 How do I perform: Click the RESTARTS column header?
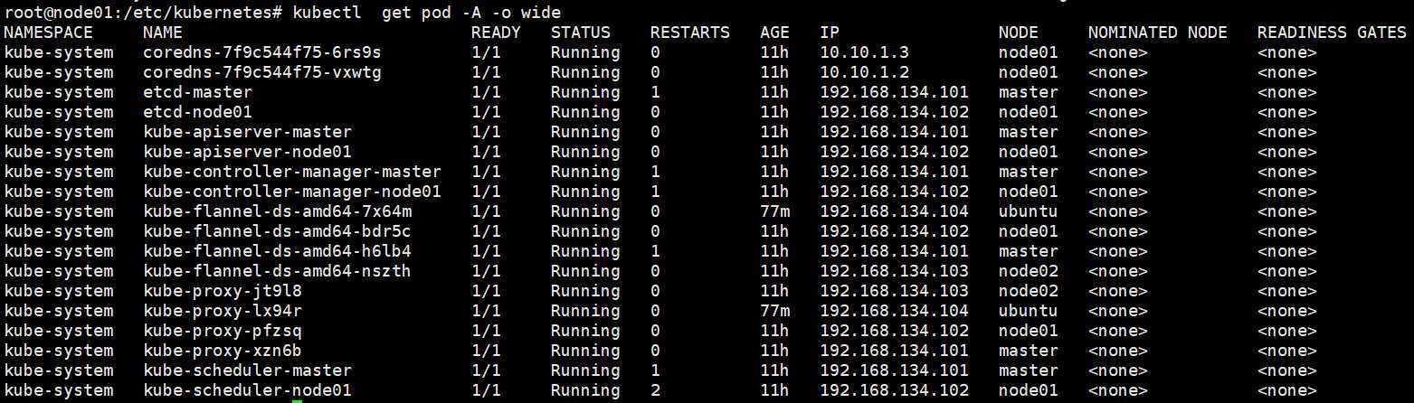(689, 33)
